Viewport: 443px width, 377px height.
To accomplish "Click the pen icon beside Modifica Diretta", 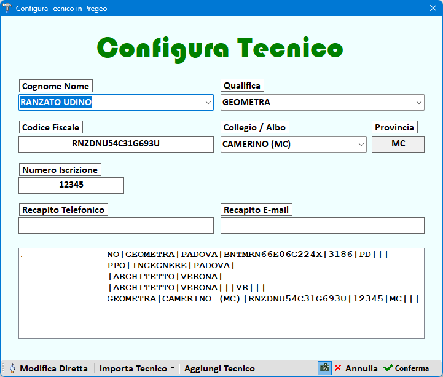I will (x=12, y=368).
